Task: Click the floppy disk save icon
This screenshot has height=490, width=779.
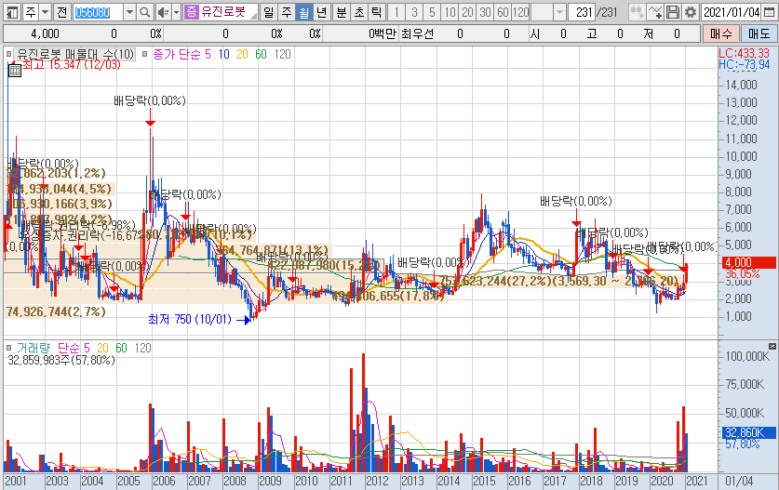Action: 673,12
